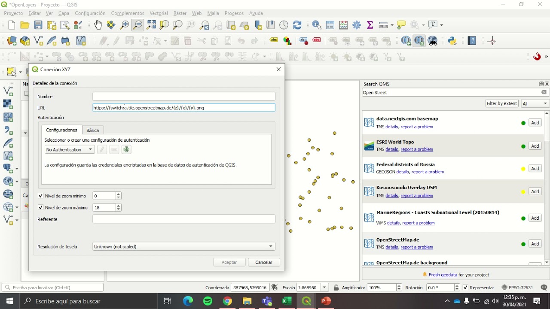Increase minimum zoom level spinner
This screenshot has width=550, height=309.
tap(119, 194)
